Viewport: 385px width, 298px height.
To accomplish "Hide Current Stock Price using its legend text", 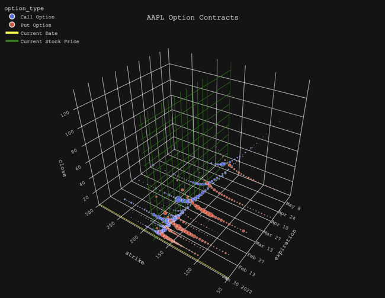I will pos(50,41).
